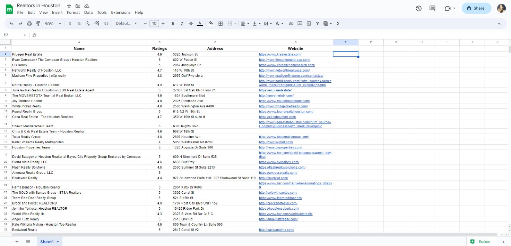Open Google Sheets home logo
The image size is (511, 246).
coord(9,9)
